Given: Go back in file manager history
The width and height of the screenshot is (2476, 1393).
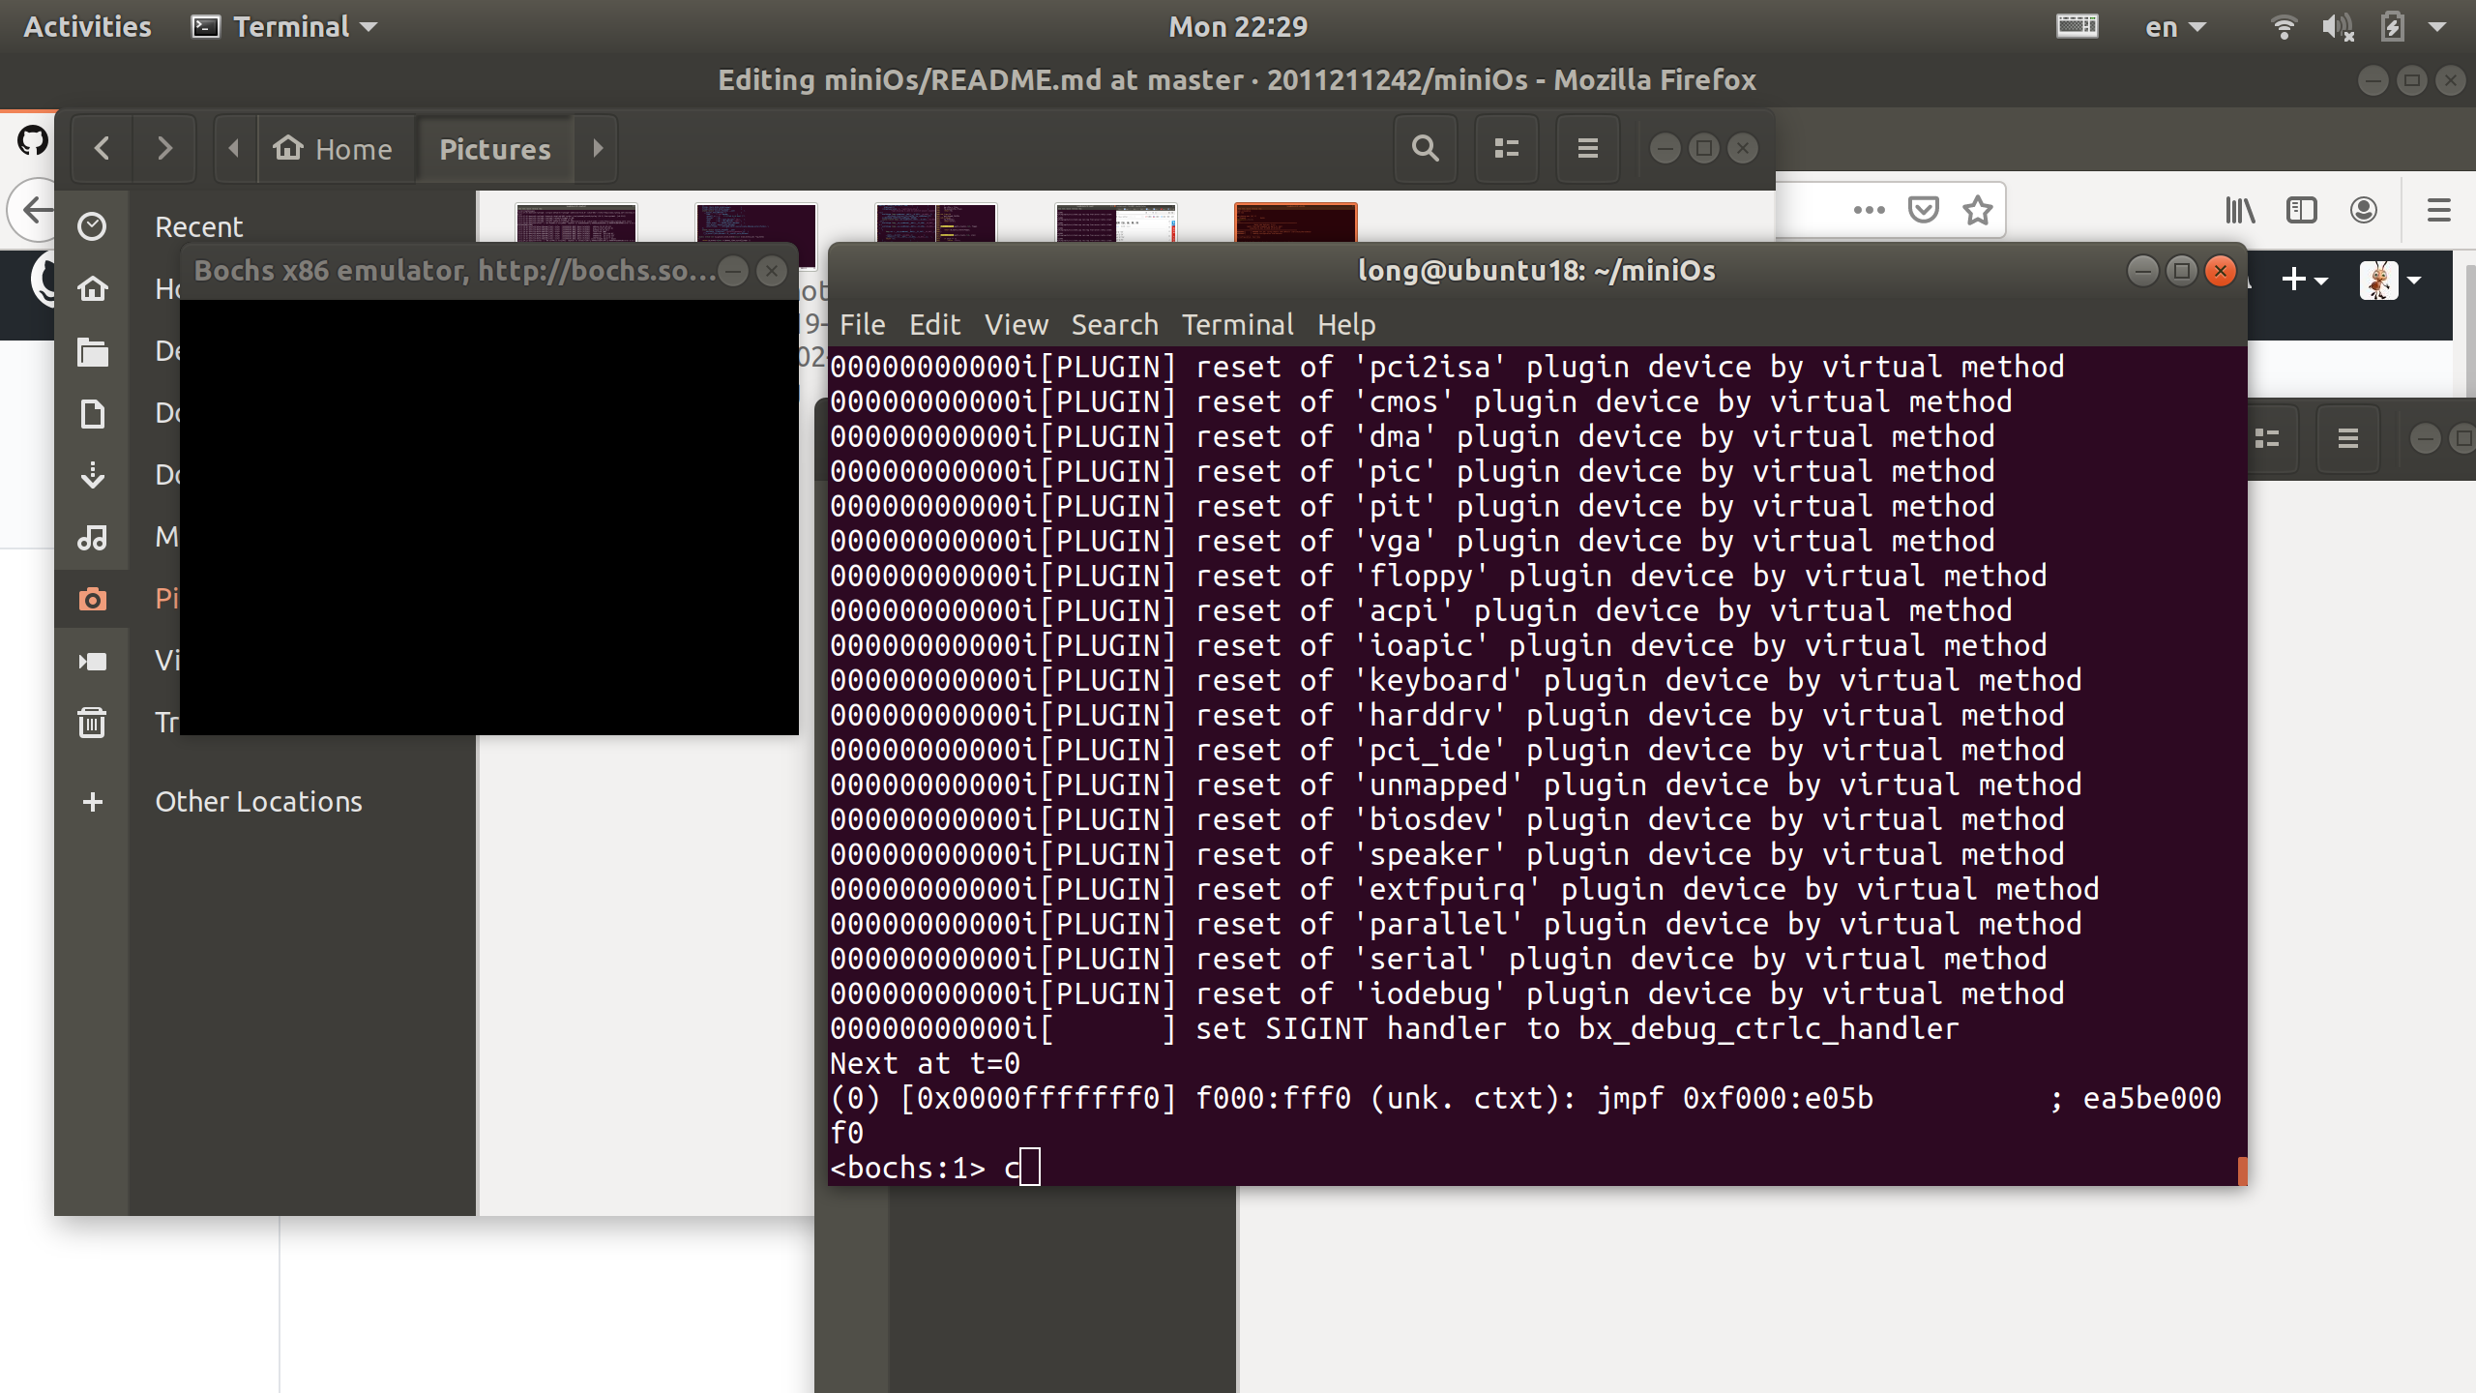Looking at the screenshot, I should pyautogui.click(x=102, y=148).
